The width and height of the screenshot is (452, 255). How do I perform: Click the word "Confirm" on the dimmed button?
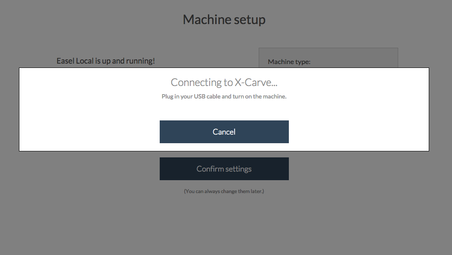[209, 169]
